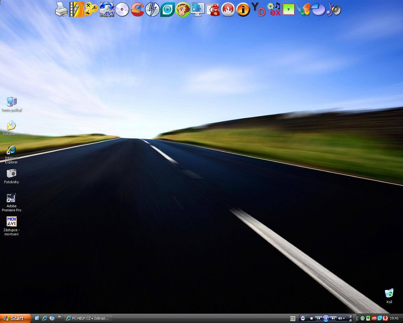Image resolution: width=403 pixels, height=323 pixels.
Task: Open the Nero flame icon in dock
Action: pos(228,9)
